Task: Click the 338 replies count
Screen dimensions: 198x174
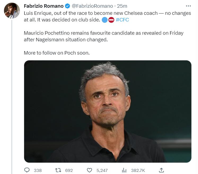Action: 38,171
